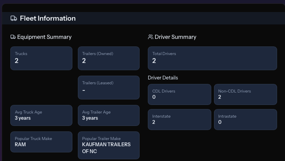Select the Trailers (Owned) card
This screenshot has height=161, width=285.
pyautogui.click(x=109, y=58)
